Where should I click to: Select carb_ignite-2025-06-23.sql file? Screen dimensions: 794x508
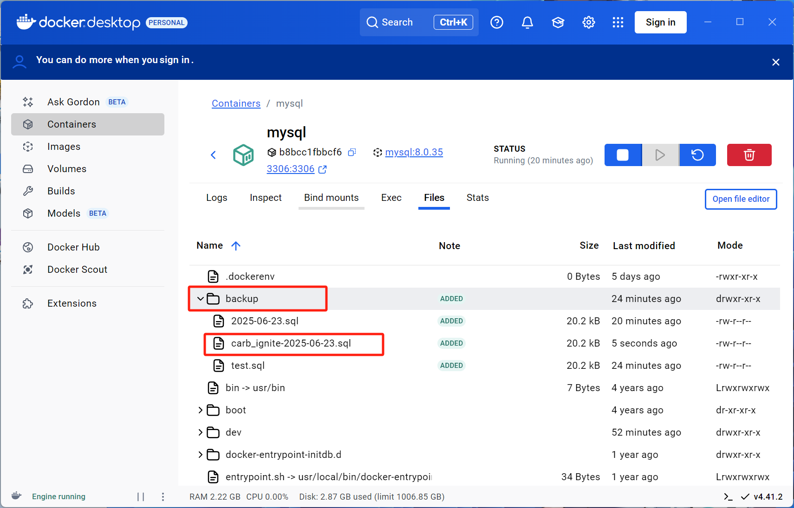(291, 343)
